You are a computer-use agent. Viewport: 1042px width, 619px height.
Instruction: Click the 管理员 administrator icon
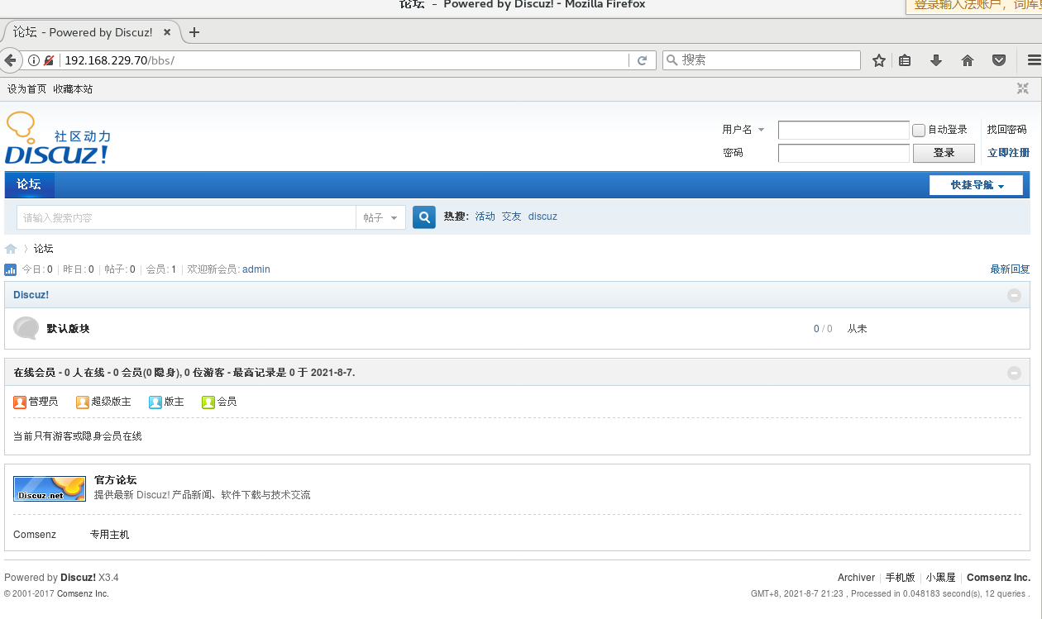(20, 402)
